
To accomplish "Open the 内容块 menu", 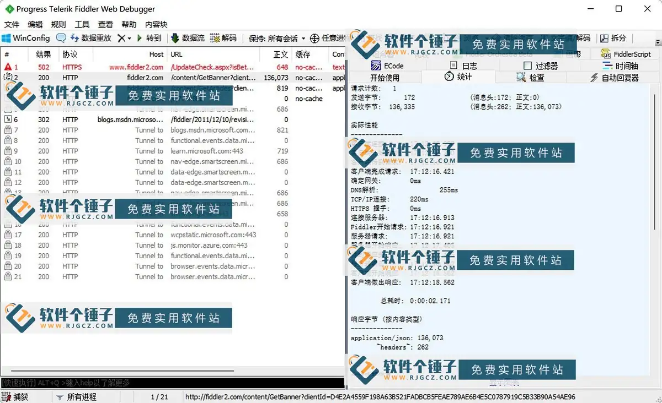I will 156,24.
